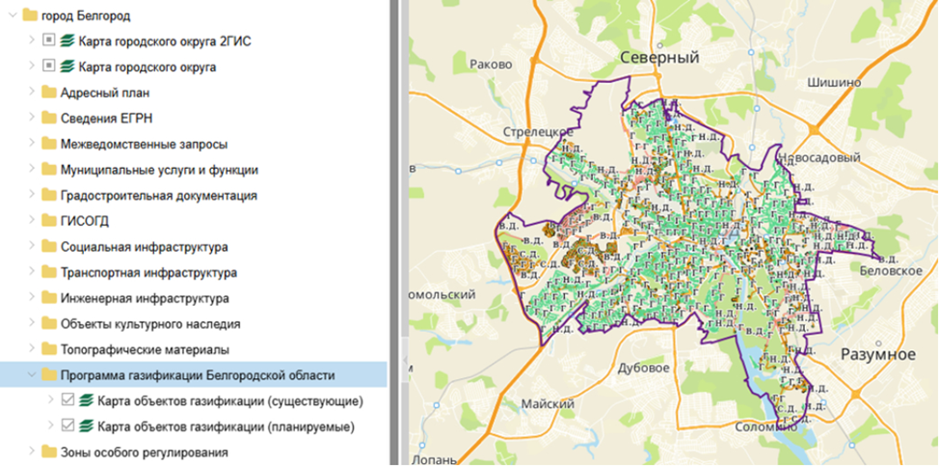Click layer icon of Карта городского округа 2ГИС

(x=67, y=41)
